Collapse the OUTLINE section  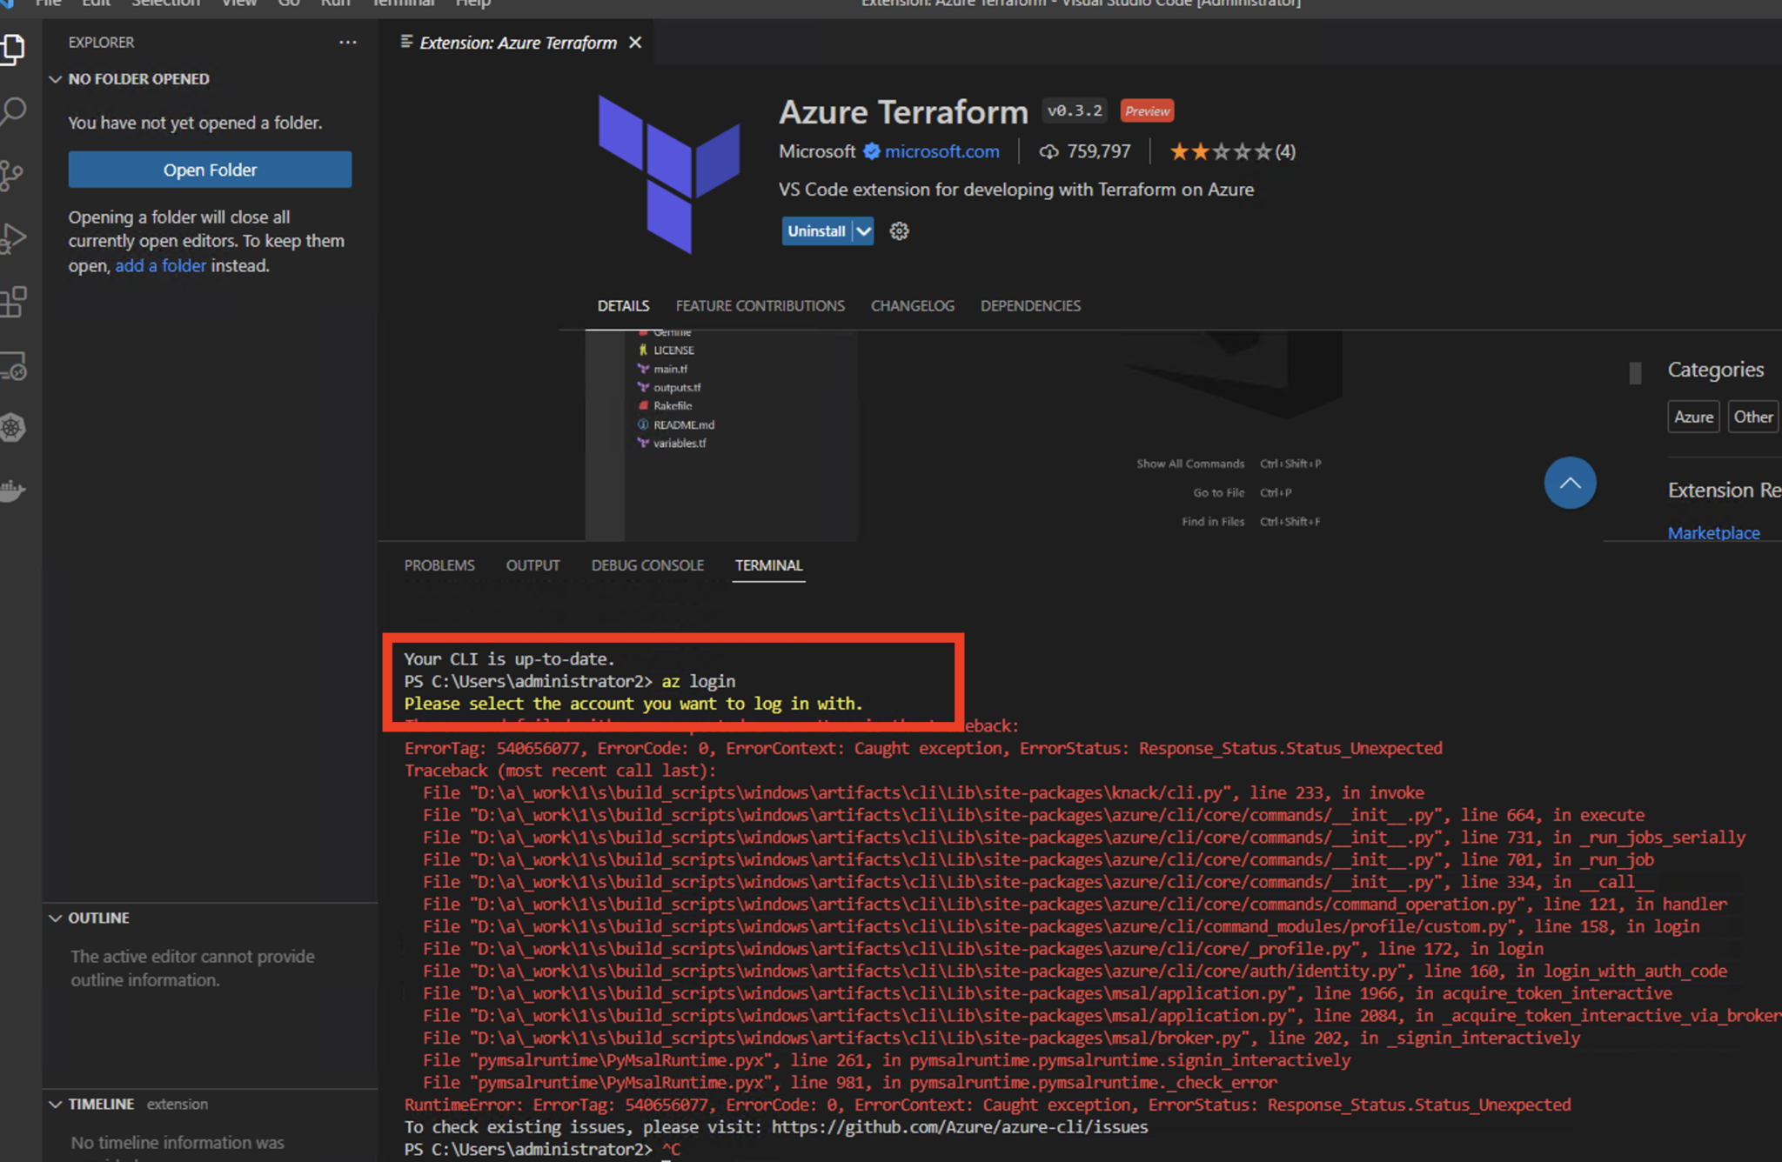(56, 918)
